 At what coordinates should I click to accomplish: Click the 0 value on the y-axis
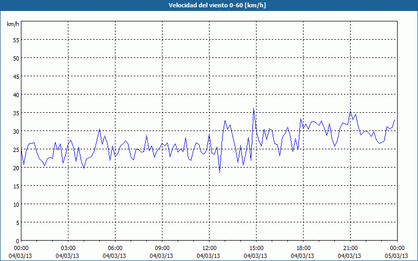(x=18, y=241)
